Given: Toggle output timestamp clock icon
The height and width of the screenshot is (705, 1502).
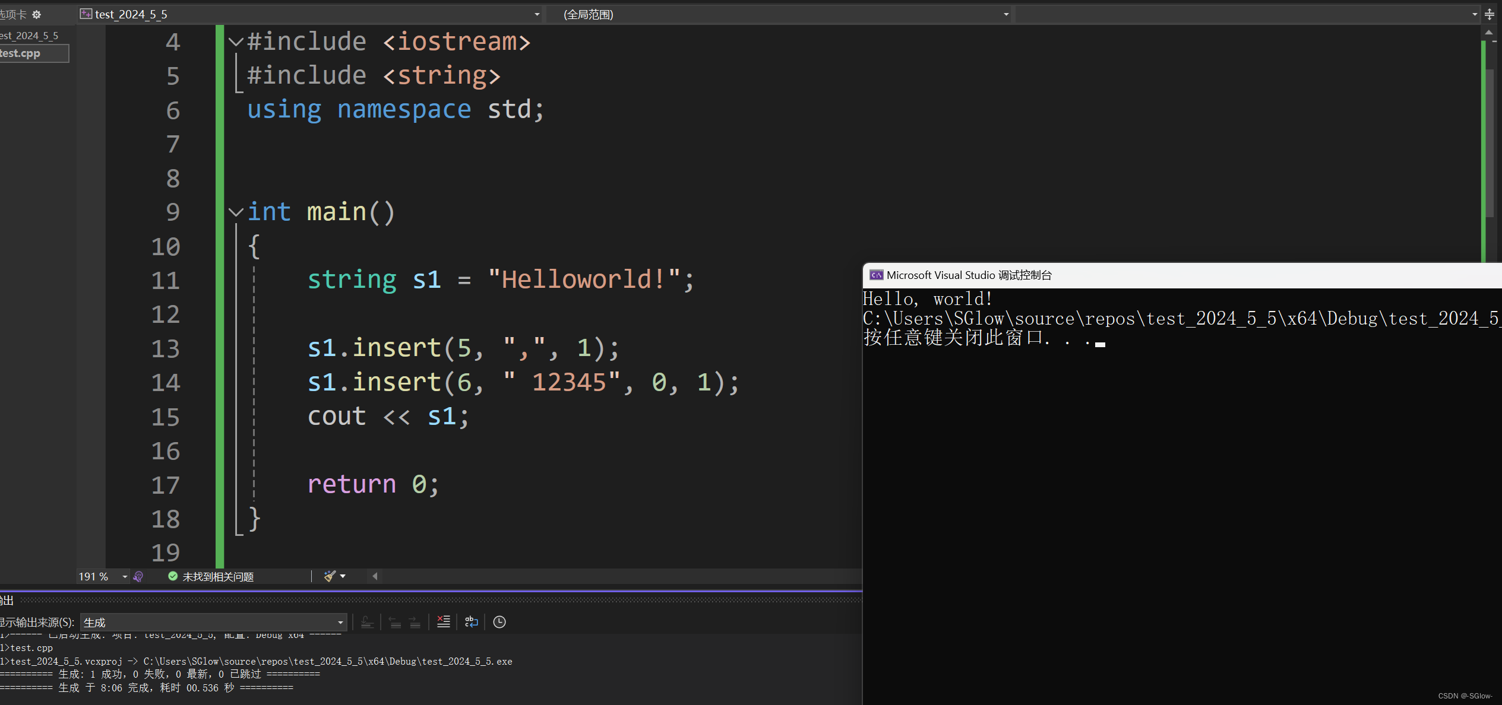Looking at the screenshot, I should point(499,621).
